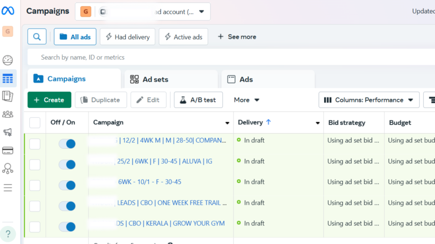Turn off the 6WK - 10/1 campaign toggle
435x244 pixels.
[x=67, y=186]
